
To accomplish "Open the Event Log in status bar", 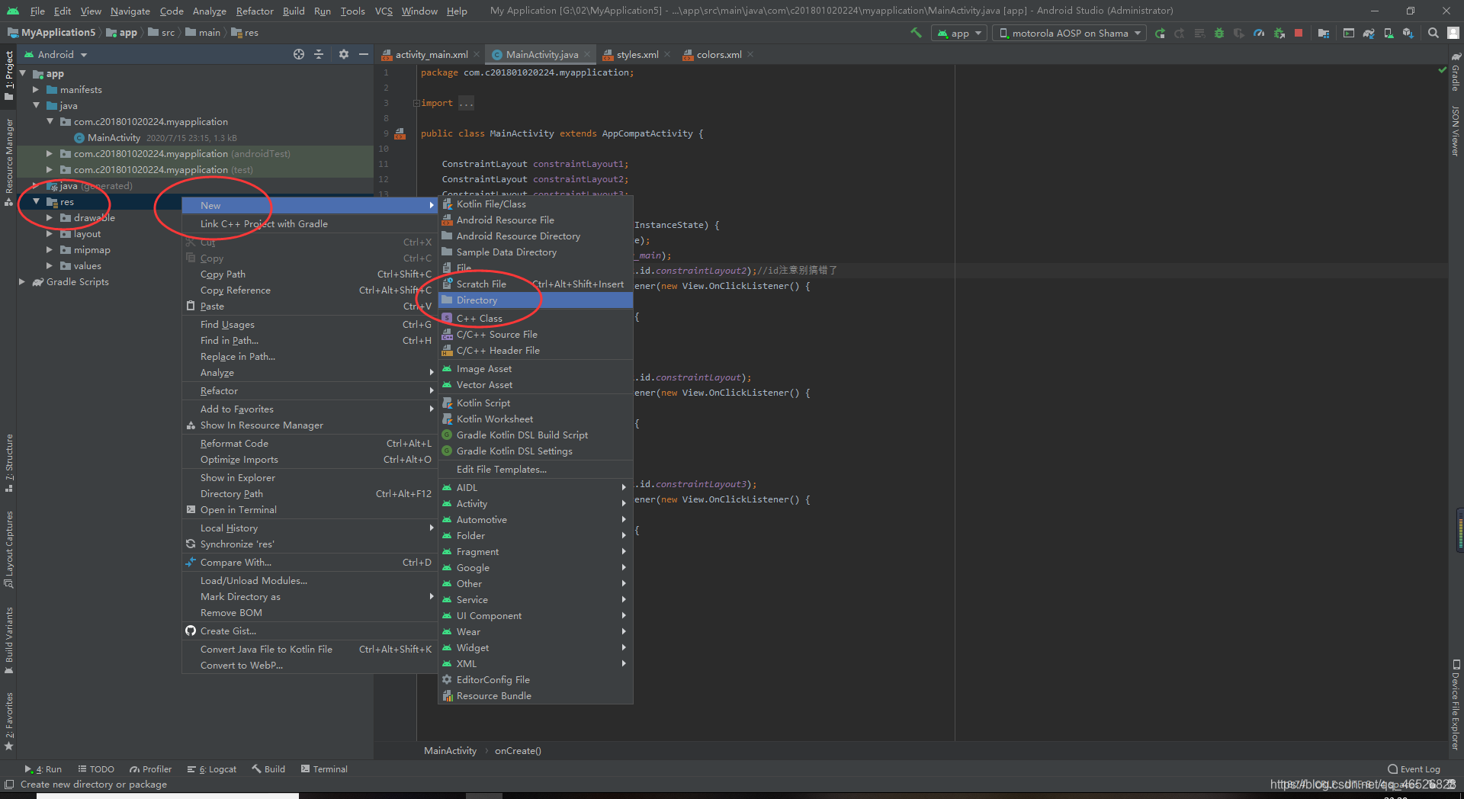I will [x=1414, y=769].
